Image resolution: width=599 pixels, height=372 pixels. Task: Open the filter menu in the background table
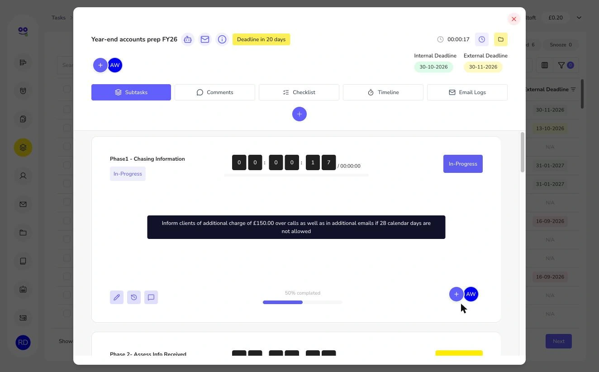tap(565, 65)
